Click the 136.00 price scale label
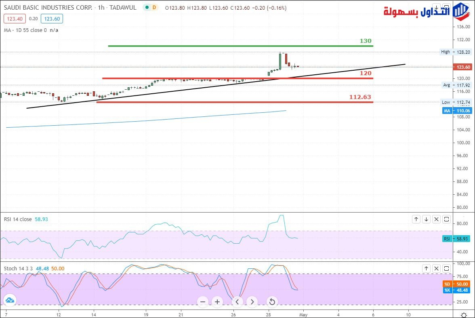 [464, 27]
